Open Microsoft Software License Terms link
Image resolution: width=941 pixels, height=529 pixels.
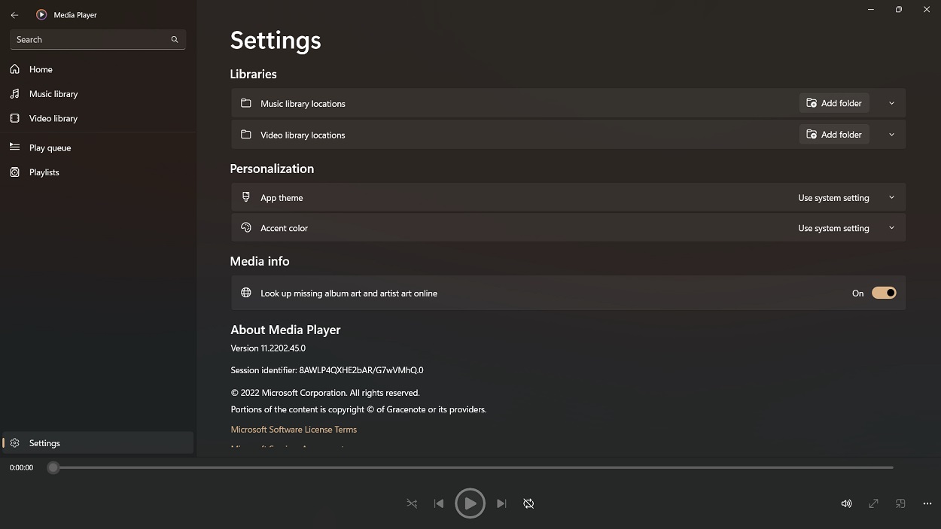294,430
